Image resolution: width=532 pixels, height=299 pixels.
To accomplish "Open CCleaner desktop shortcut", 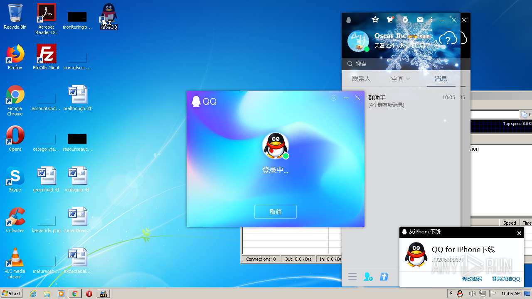I will tap(15, 220).
